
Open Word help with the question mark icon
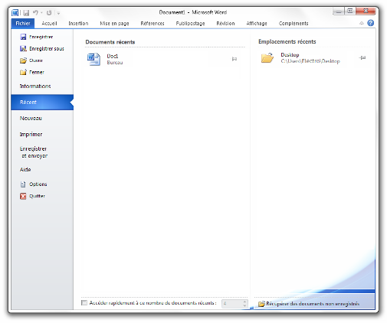pos(371,23)
